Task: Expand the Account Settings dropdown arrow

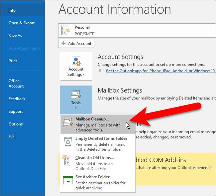Action: [83, 75]
